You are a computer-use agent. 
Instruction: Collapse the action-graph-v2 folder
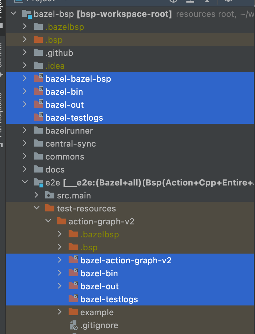point(48,221)
